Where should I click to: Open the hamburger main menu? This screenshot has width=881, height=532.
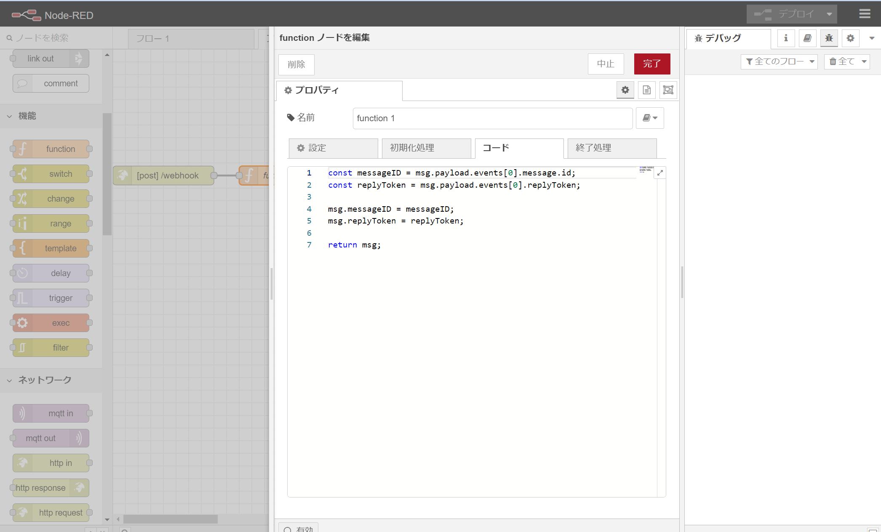coord(865,14)
